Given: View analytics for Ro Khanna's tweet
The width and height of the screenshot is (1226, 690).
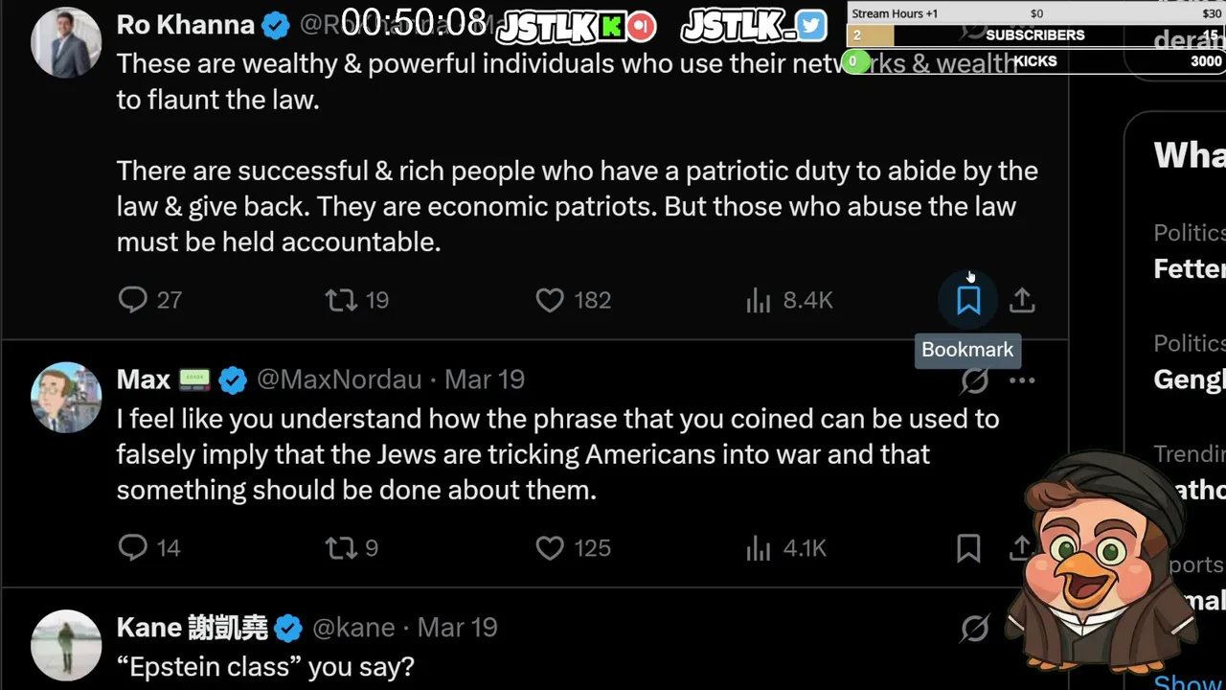Looking at the screenshot, I should click(x=759, y=301).
